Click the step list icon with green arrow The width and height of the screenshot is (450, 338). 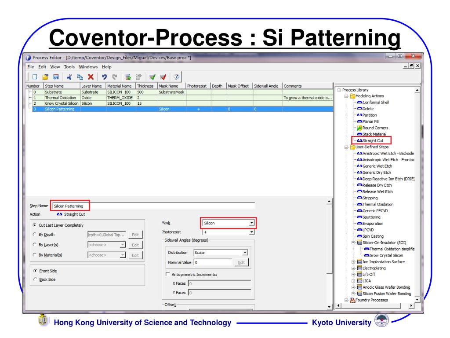(x=128, y=77)
